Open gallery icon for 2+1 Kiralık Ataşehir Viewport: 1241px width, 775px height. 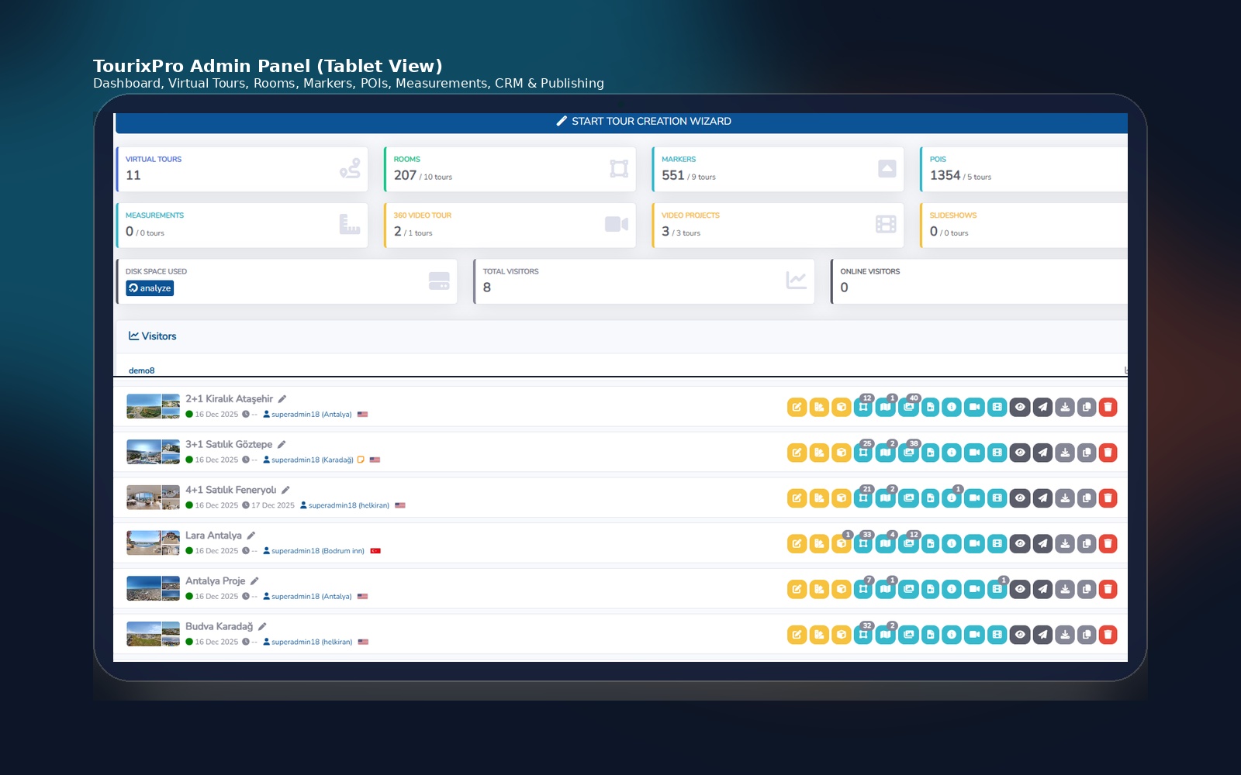[908, 408]
